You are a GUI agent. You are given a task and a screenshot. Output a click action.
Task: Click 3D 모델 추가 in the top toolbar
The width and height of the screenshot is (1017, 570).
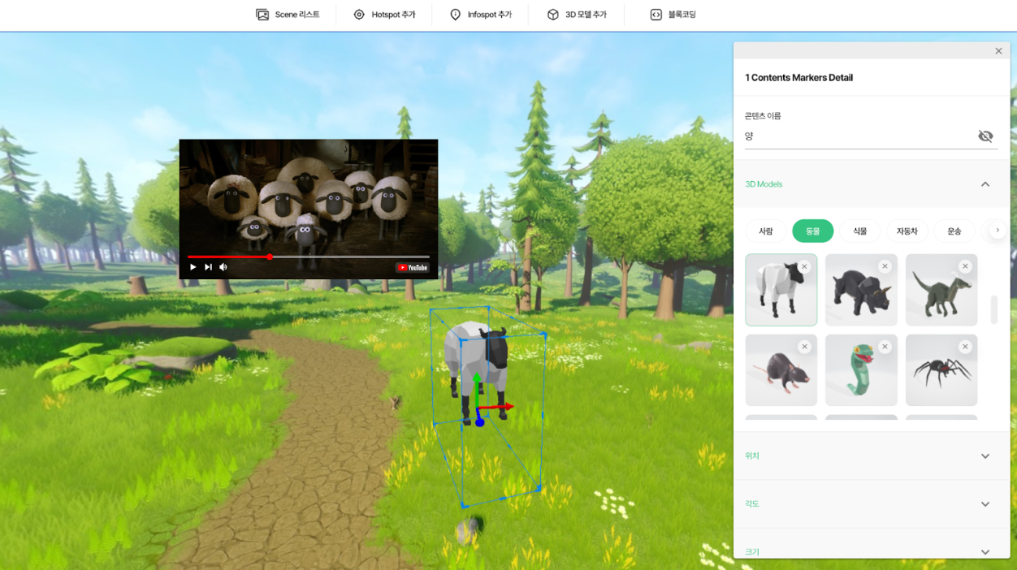(x=577, y=15)
